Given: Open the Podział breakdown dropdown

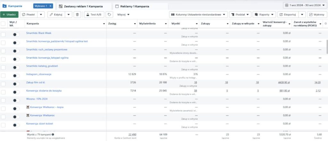Looking at the screenshot, I should click(240, 14).
